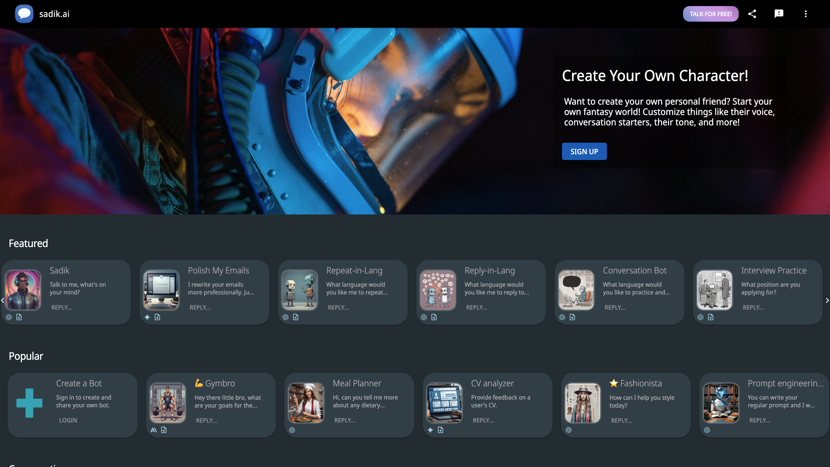Click LOGIN on Create a Bot card

coord(68,420)
